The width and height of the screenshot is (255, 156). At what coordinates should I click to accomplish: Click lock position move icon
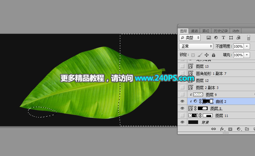pos(206,55)
